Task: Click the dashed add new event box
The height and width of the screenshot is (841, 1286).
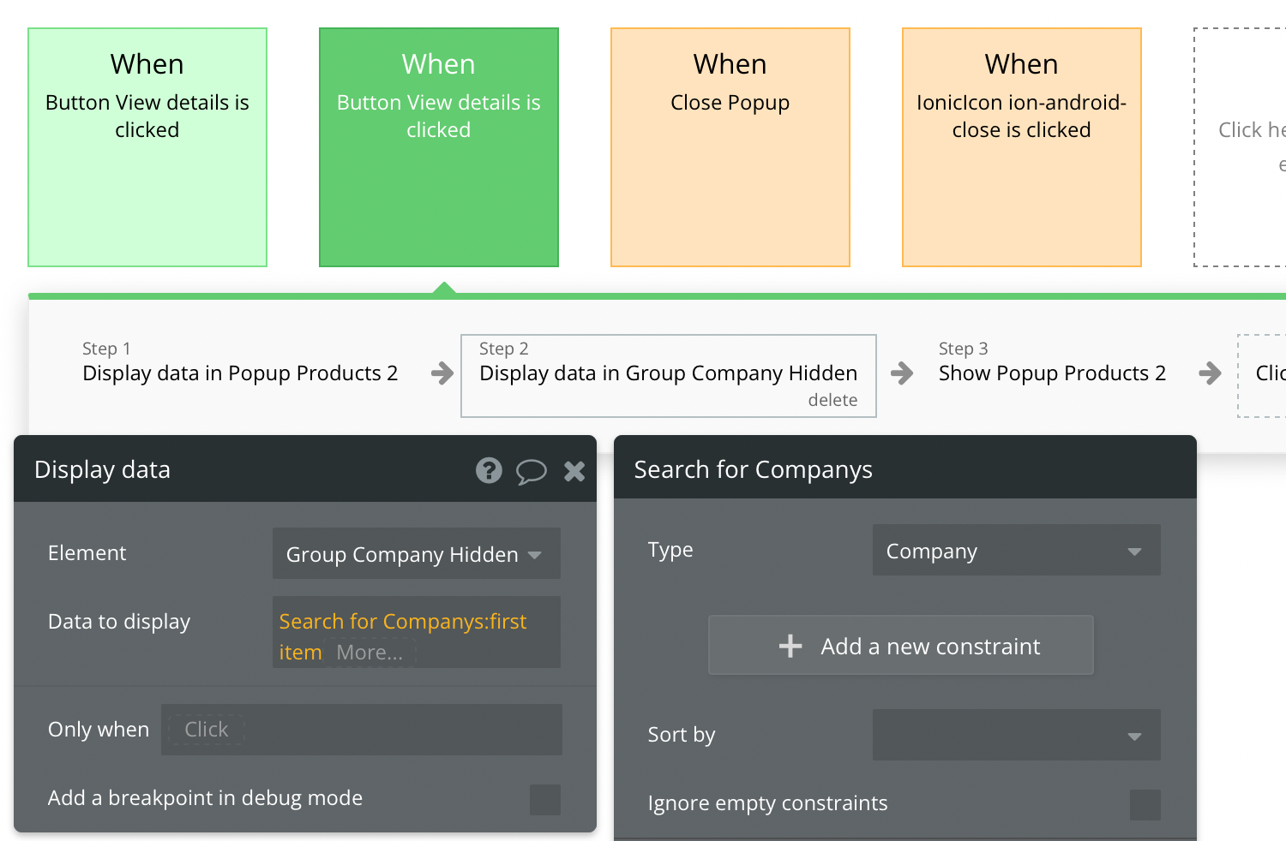Action: tap(1240, 147)
